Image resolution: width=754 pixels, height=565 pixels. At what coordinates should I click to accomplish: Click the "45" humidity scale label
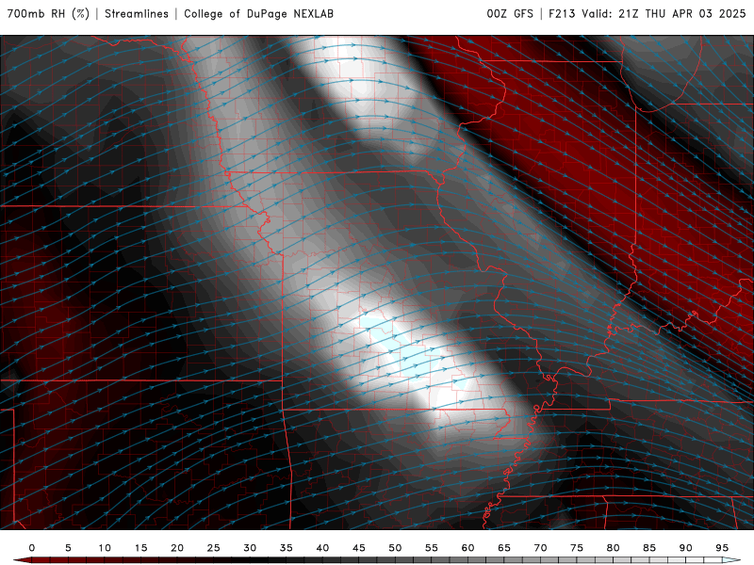click(x=359, y=548)
